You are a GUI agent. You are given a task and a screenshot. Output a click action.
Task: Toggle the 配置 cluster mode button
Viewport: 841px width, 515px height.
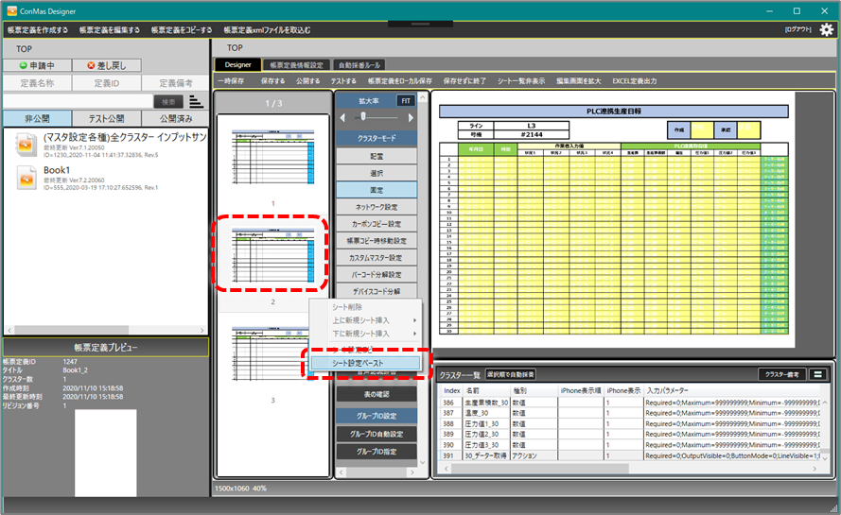[x=377, y=156]
